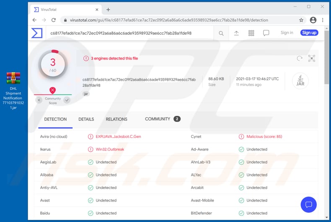The image size is (331, 222).
Task: Click the Sign up button
Action: [x=309, y=33]
